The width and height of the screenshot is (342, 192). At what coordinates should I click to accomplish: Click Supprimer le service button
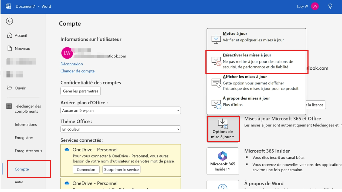click(x=121, y=169)
